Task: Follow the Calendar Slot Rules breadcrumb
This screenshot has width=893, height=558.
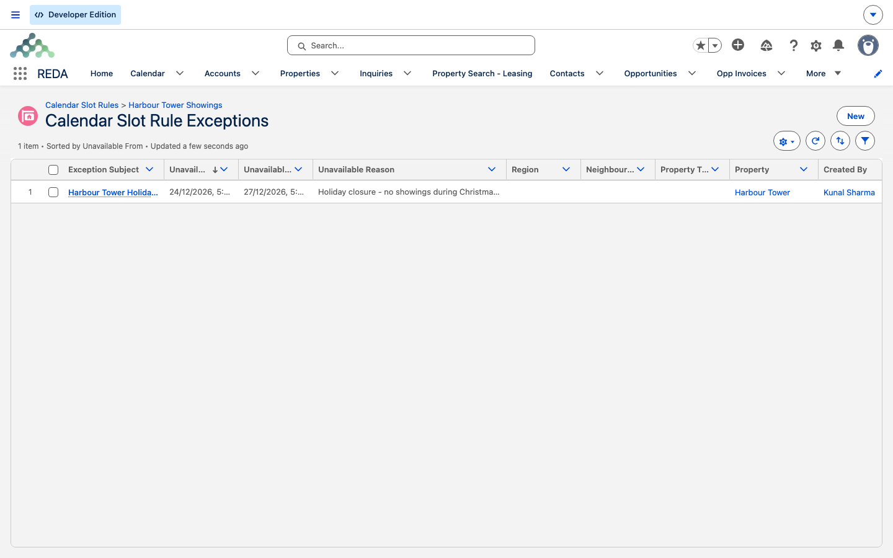Action: (x=82, y=105)
